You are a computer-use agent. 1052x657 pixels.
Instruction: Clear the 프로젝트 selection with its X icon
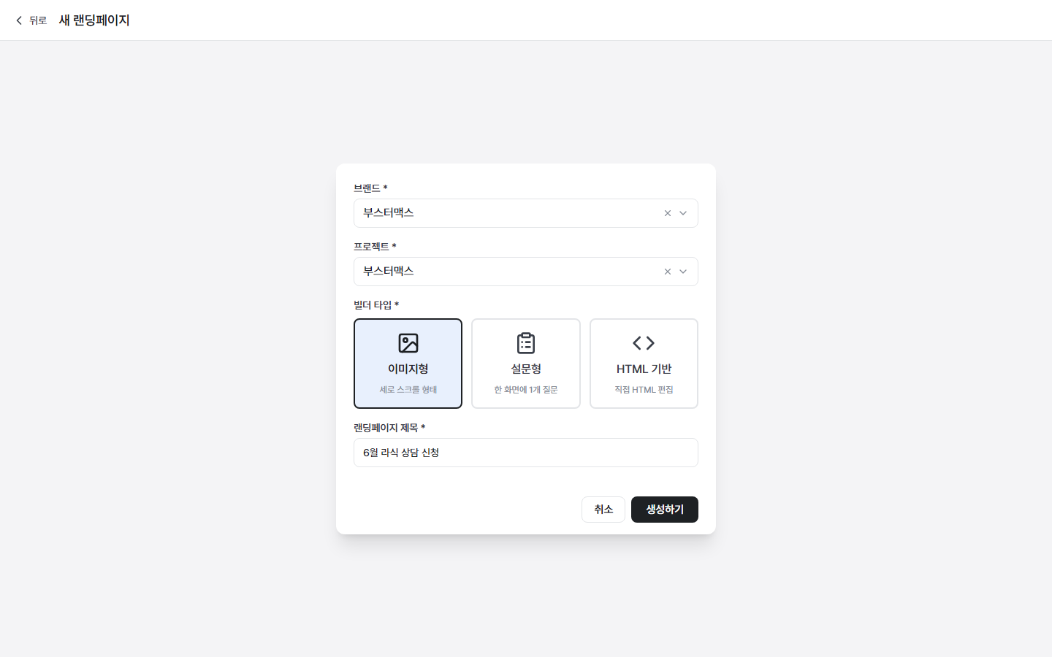(x=668, y=272)
